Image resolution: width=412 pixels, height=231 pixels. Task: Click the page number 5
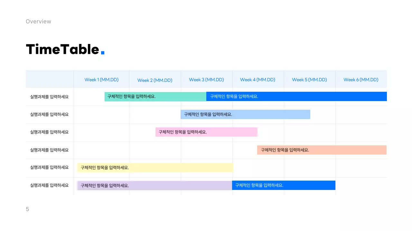coord(27,209)
